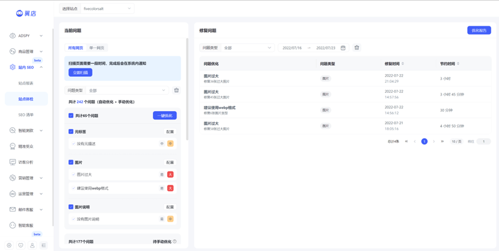Click the 访客分析 monitor icon

[x=13, y=162]
